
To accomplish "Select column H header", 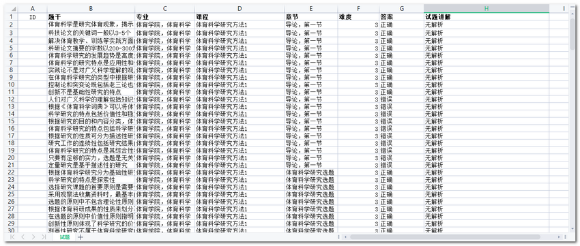I will tap(487, 8).
